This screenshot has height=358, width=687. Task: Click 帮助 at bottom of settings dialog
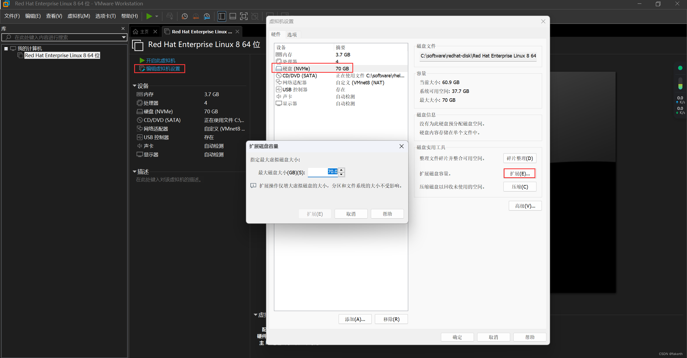530,337
